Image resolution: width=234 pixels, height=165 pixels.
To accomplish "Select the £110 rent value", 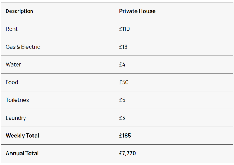I will coord(124,29).
